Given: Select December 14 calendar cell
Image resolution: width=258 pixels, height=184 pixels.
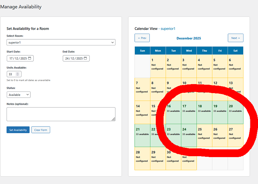Looking at the screenshot, I should pos(142,112).
